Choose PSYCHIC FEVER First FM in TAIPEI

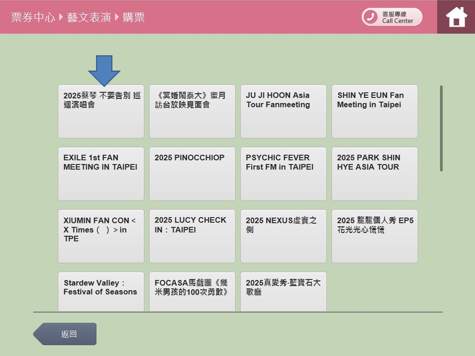click(283, 173)
